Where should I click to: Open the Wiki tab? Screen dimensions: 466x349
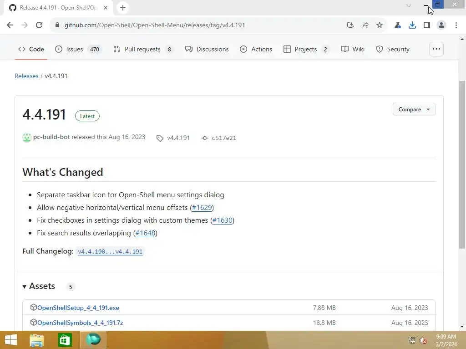click(353, 49)
